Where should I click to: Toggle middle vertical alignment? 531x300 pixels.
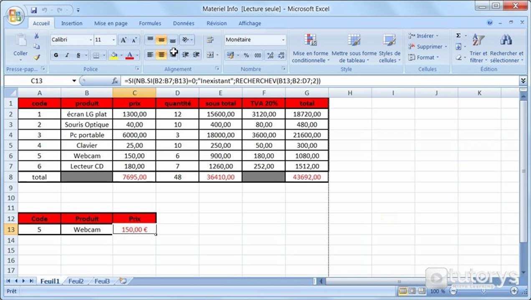[x=161, y=40]
